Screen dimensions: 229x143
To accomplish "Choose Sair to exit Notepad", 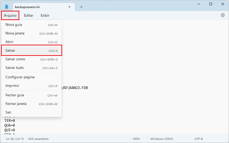I will (31, 112).
